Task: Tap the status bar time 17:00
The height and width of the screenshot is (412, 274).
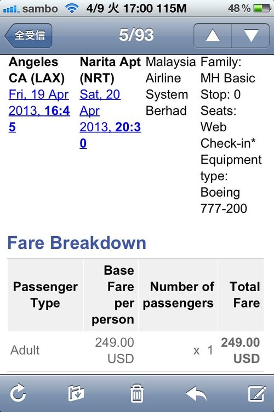Action: point(136,9)
